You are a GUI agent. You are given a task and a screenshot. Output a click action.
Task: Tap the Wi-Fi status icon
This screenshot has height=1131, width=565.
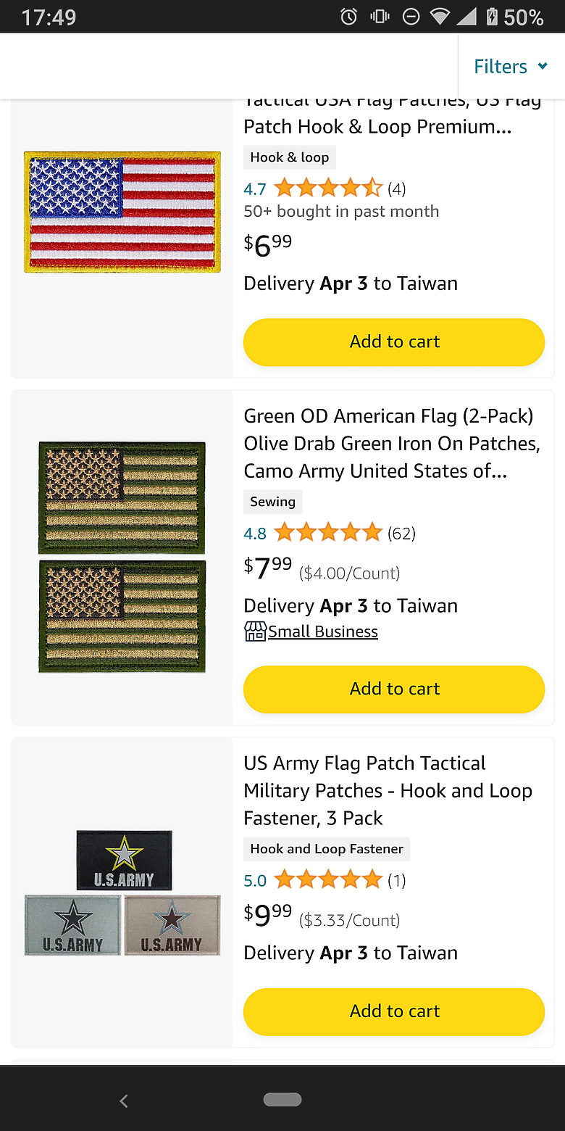click(439, 17)
